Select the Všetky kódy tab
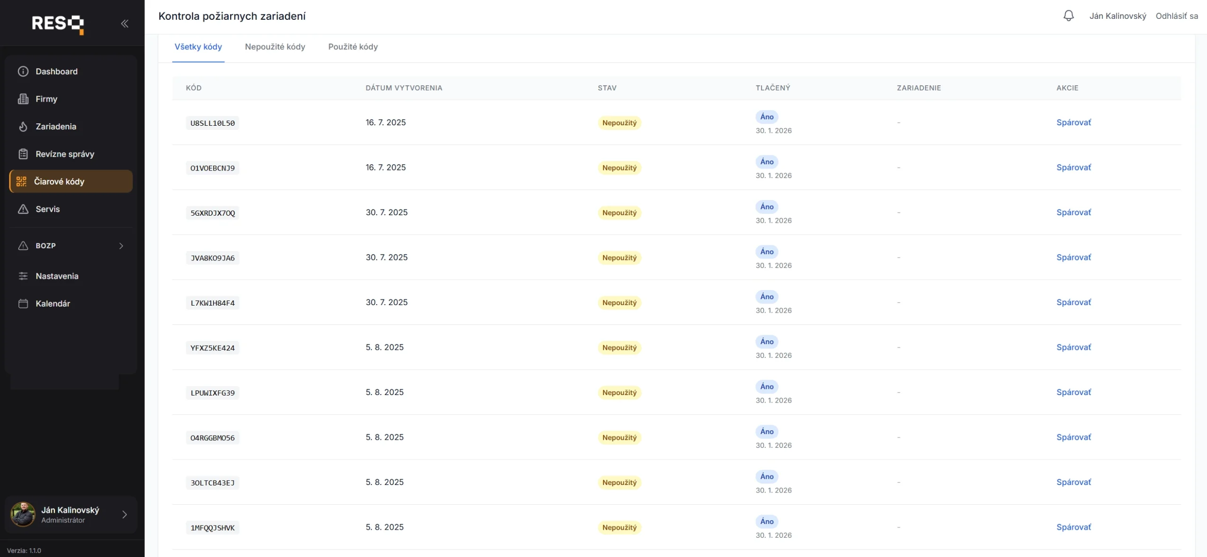The image size is (1207, 557). click(198, 47)
